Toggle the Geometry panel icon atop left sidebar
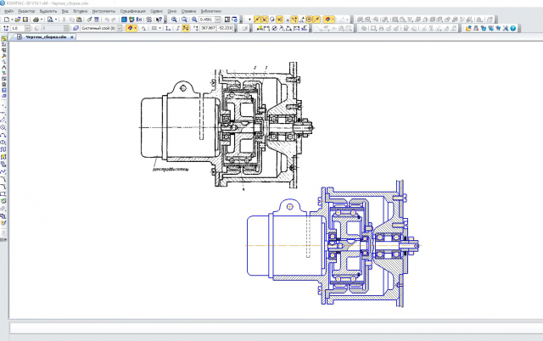The height and width of the screenshot is (341, 543). 3,38
